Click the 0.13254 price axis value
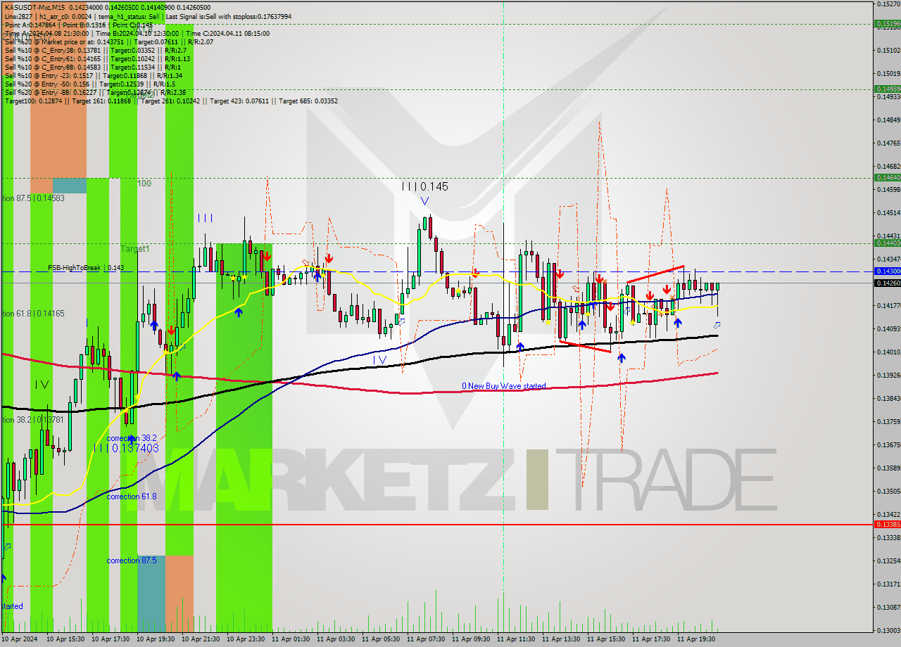 [x=888, y=560]
